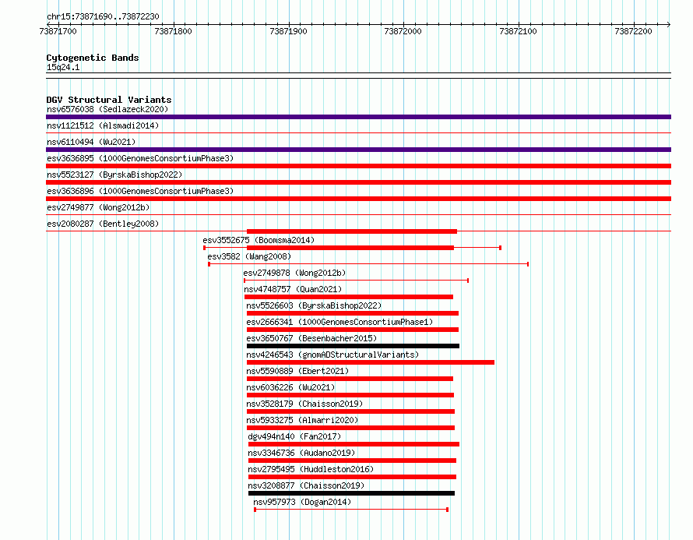The height and width of the screenshot is (540, 693).
Task: Click the red bar under dgv494n140
Action: tap(354, 444)
